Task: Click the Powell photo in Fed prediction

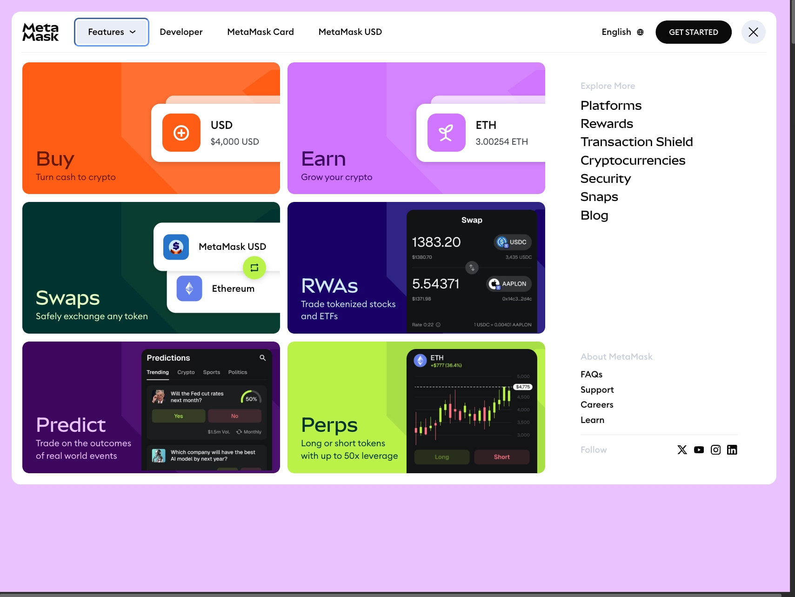Action: (159, 396)
